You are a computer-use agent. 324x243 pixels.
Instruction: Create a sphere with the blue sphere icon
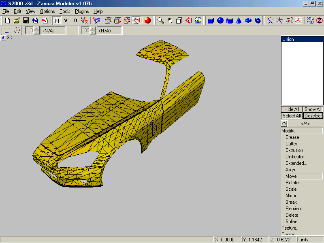click(x=220, y=20)
